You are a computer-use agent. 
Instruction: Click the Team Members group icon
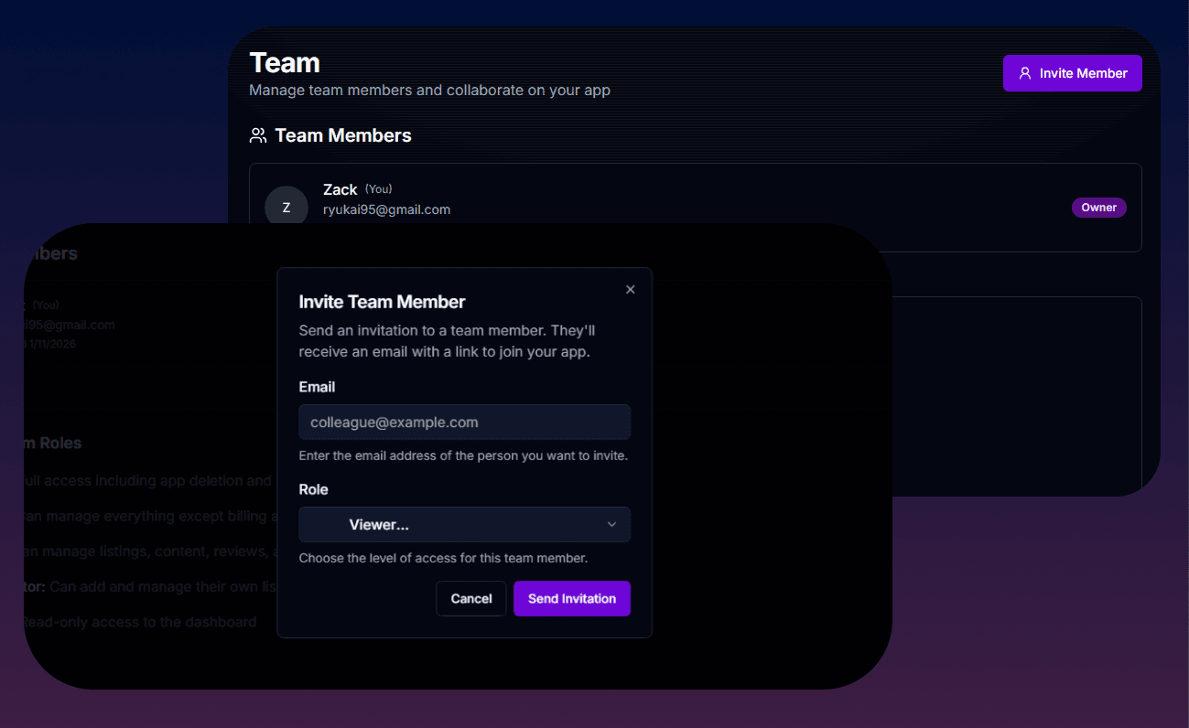coord(258,135)
